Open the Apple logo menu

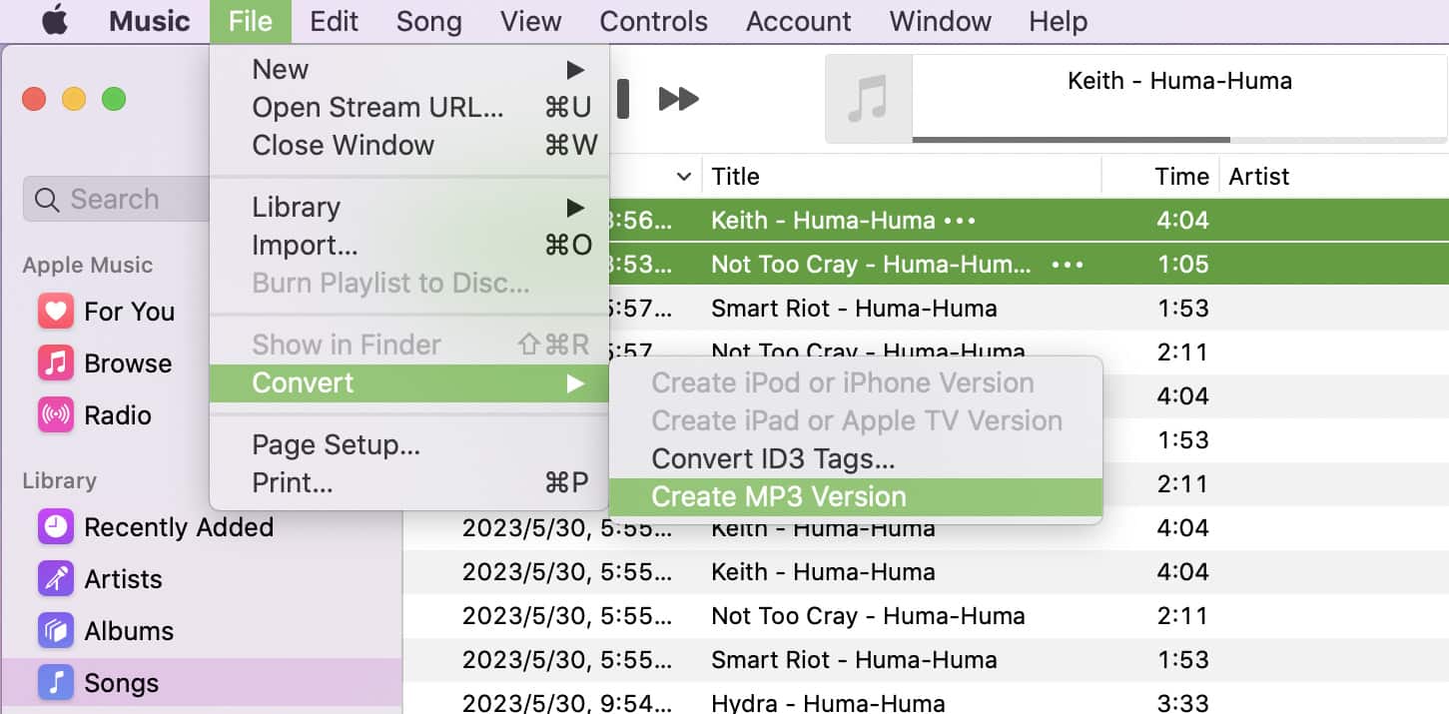coord(54,21)
